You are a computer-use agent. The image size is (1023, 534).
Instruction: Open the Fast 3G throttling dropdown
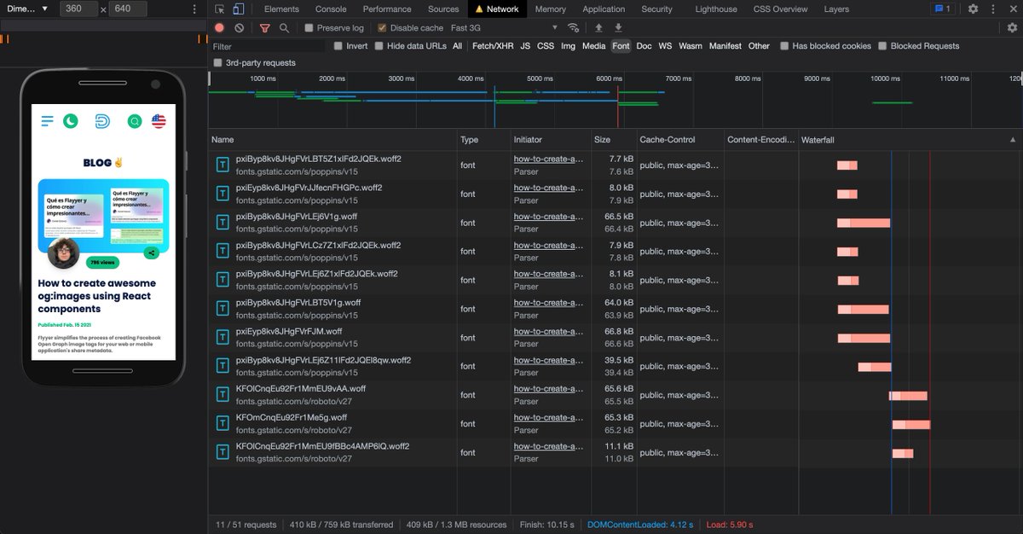coord(505,28)
